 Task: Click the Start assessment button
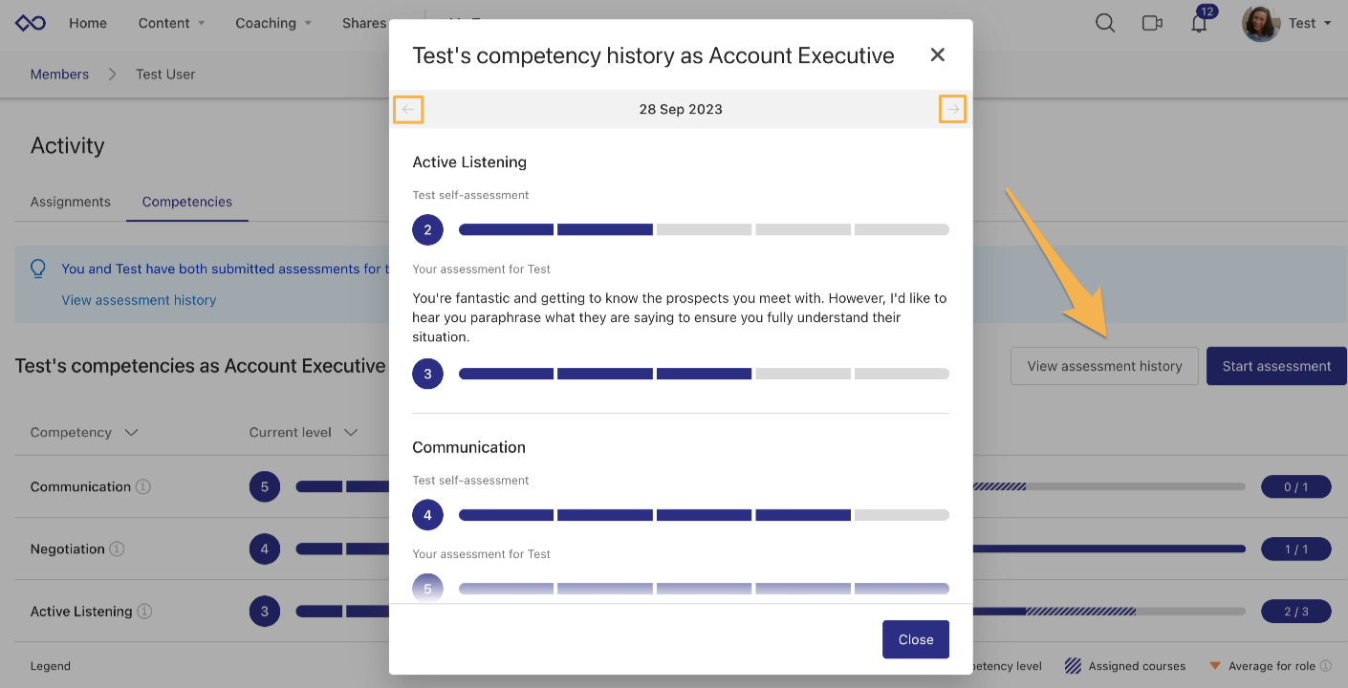click(x=1276, y=366)
